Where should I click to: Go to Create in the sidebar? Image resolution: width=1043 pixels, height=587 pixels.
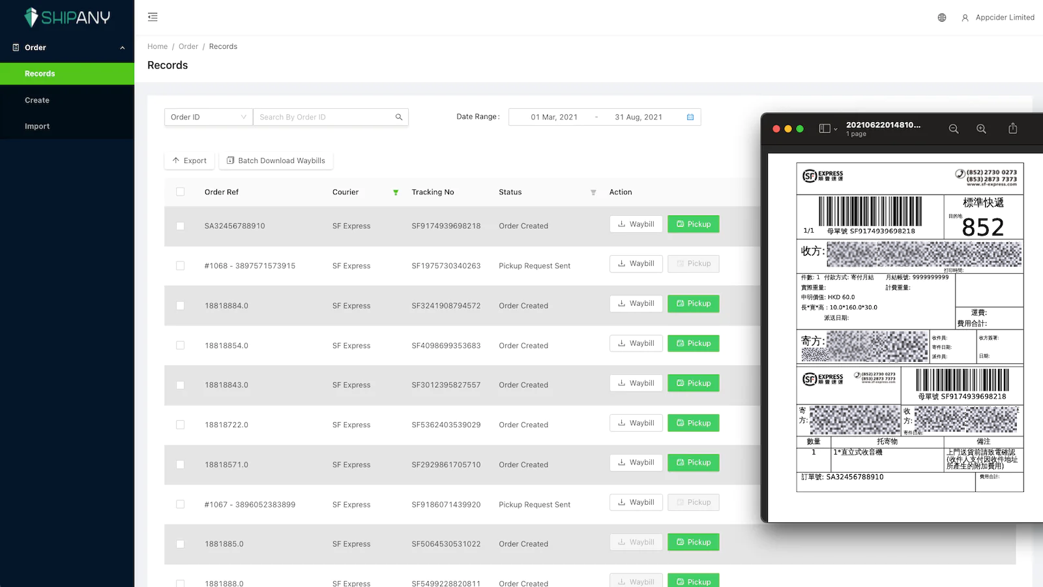(37, 100)
